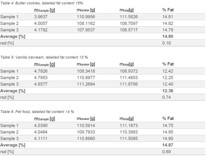Click the mtotal[g] header in Table 6
Image resolution: width=206 pixels, height=156 pixels.
(127, 119)
